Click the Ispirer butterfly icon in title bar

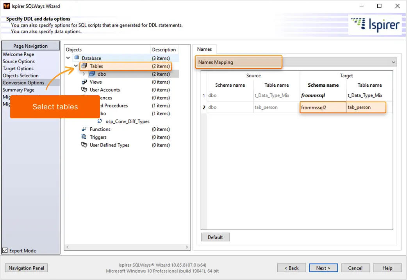click(7, 6)
